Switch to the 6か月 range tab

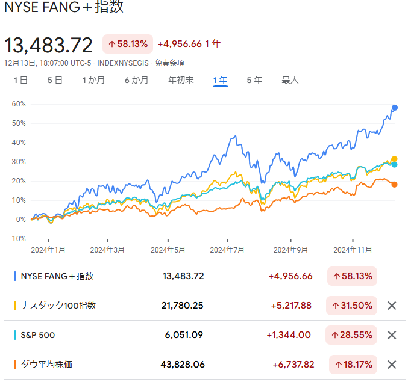pyautogui.click(x=136, y=80)
